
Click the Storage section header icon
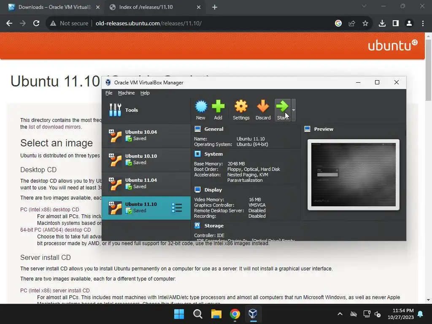point(197,225)
